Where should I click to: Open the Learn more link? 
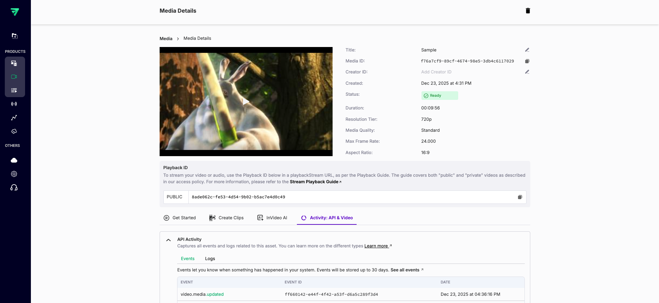coord(378,246)
